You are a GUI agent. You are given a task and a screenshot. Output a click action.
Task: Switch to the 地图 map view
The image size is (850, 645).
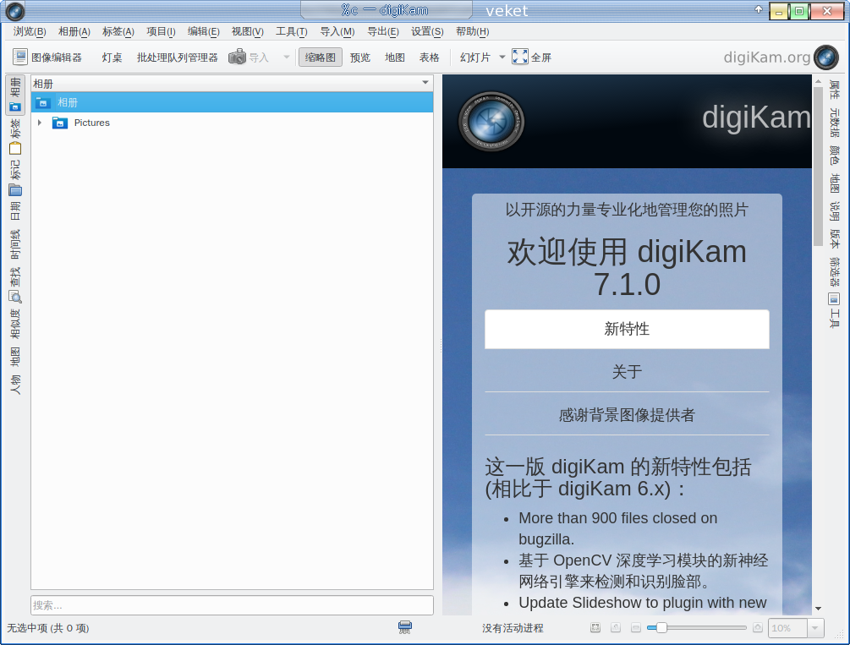(x=395, y=57)
